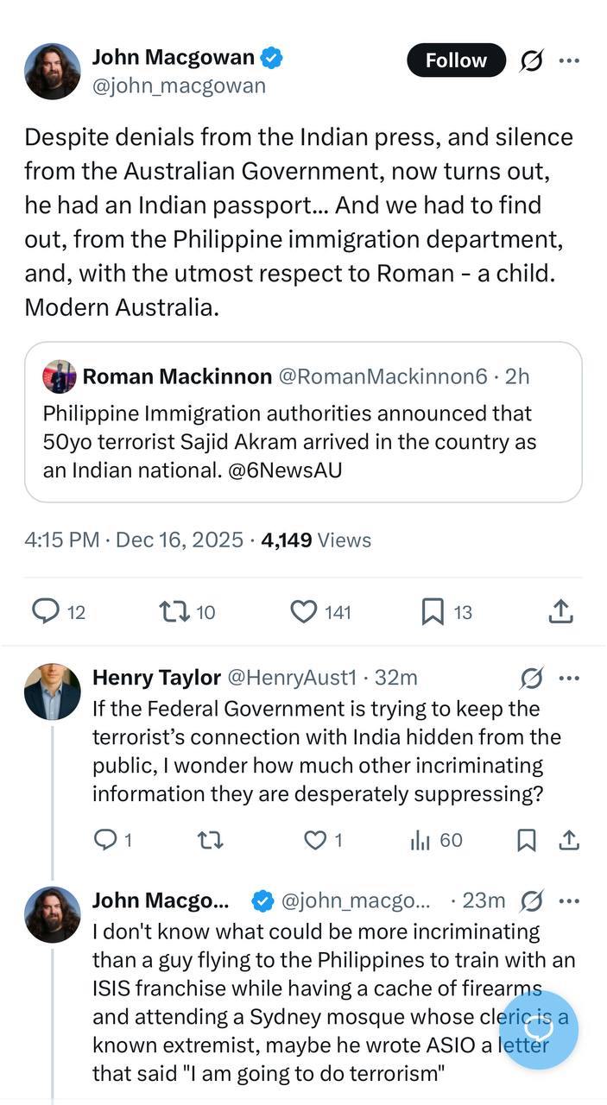The height and width of the screenshot is (1105, 607).
Task: Open more options on Henry Taylor's reply
Action: coord(569,679)
